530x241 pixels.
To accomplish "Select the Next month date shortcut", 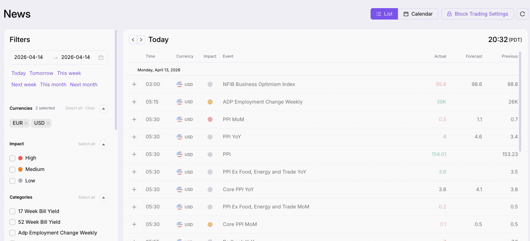I will click(84, 85).
